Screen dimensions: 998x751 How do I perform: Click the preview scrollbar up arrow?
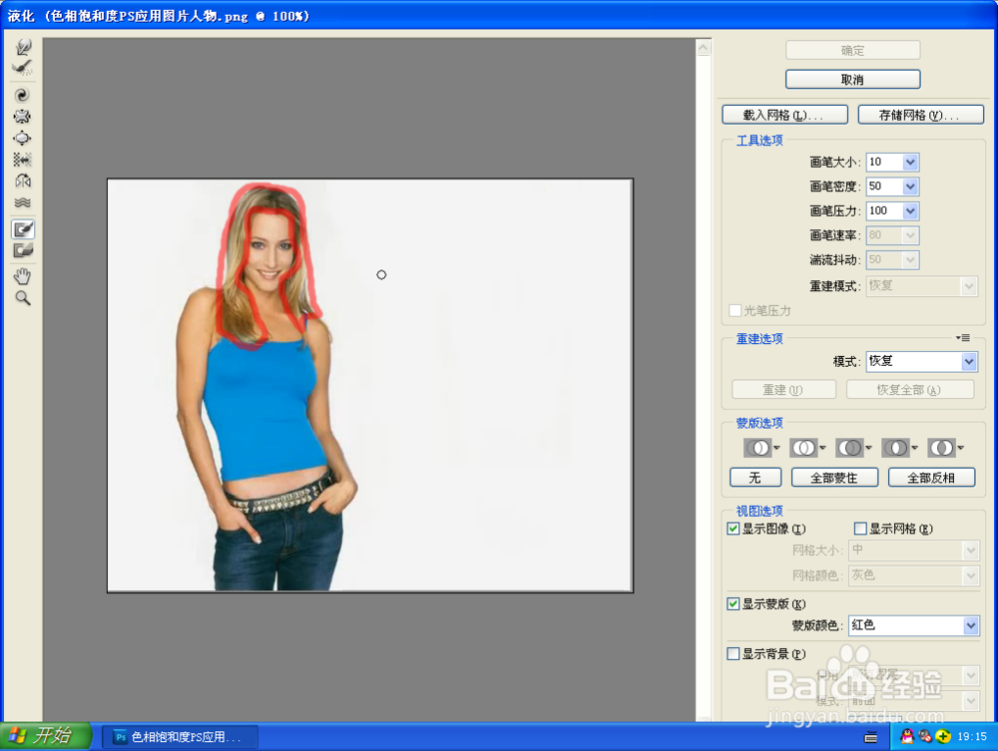click(x=704, y=48)
